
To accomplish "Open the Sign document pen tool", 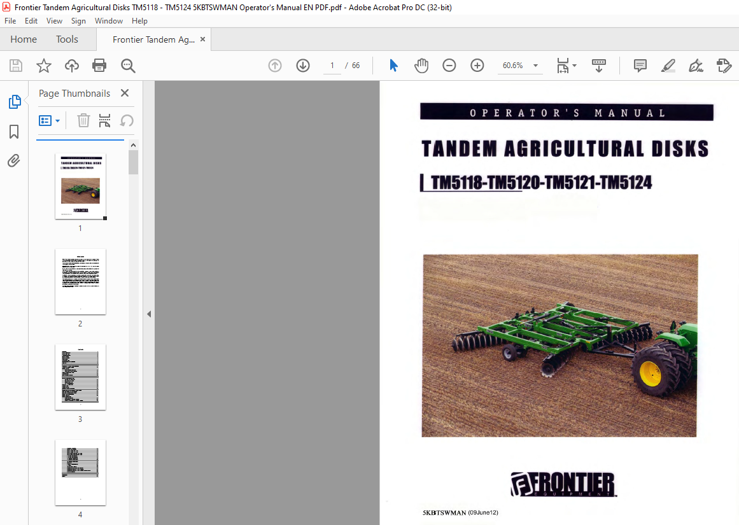I will coord(696,66).
